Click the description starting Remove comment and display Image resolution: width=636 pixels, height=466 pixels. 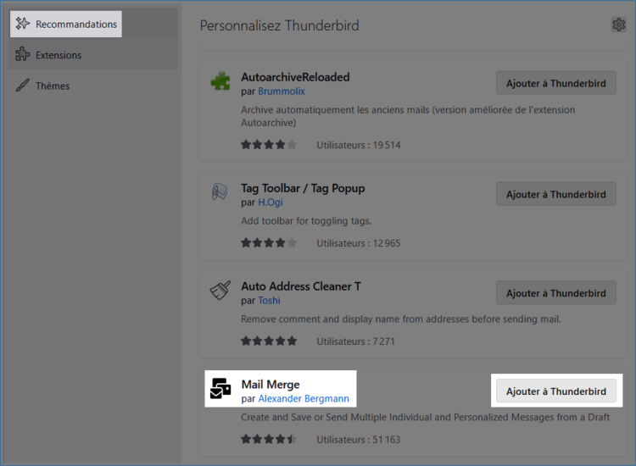pyautogui.click(x=401, y=319)
